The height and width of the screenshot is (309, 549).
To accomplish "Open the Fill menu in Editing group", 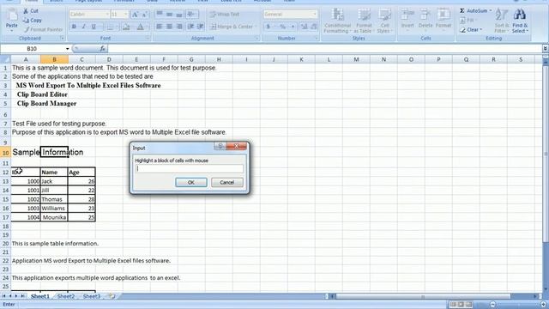I will [x=468, y=21].
